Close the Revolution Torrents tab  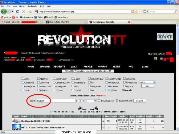129,22
